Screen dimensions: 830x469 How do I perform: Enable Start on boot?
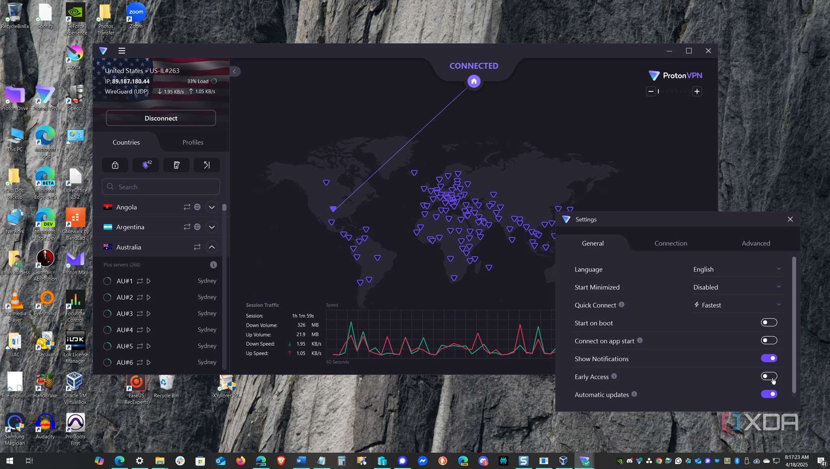[769, 322]
